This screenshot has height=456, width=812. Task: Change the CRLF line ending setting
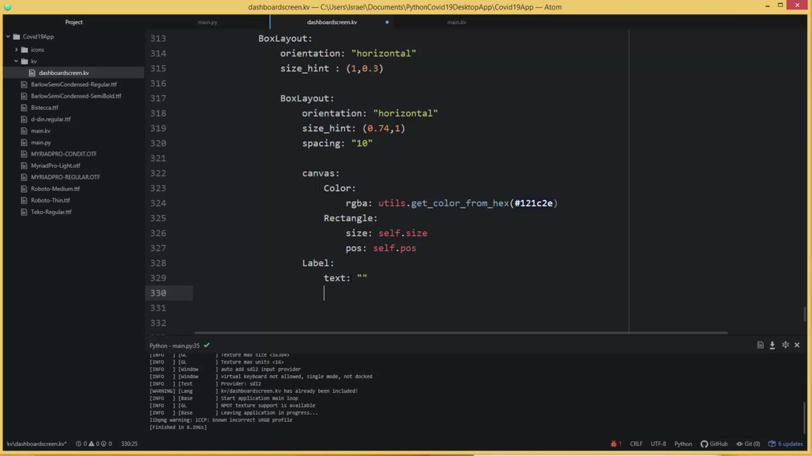636,443
